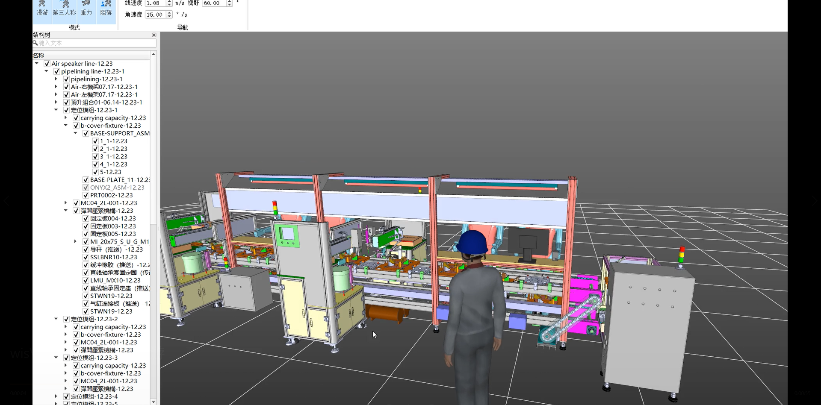821x405 pixels.
Task: Expand the MI_20x75_S_U_G_M1 node
Action: pyautogui.click(x=75, y=241)
